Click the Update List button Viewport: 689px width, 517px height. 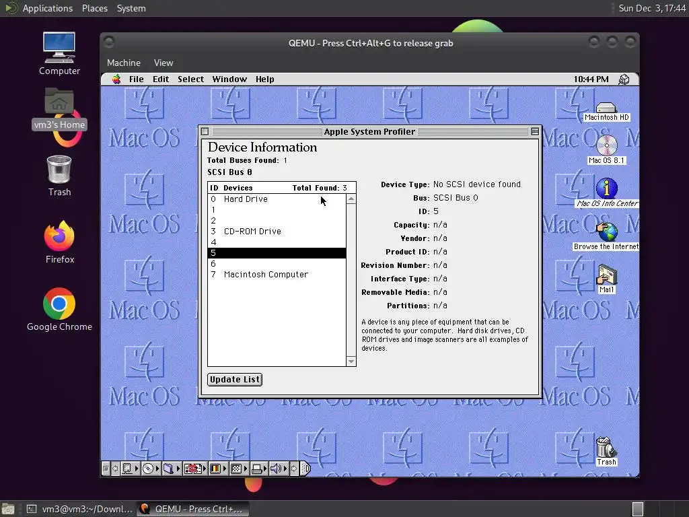click(x=235, y=380)
